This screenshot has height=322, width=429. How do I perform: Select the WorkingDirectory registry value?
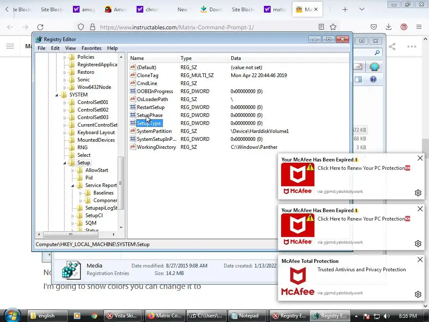pos(156,147)
